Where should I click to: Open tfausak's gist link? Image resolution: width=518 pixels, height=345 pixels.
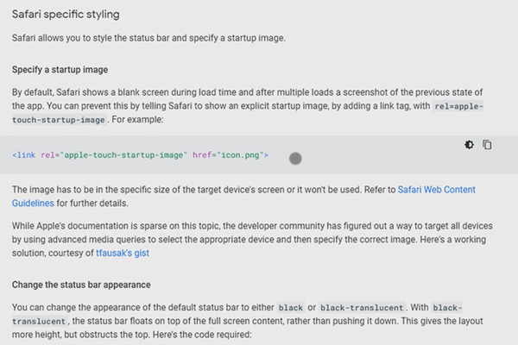(x=123, y=253)
